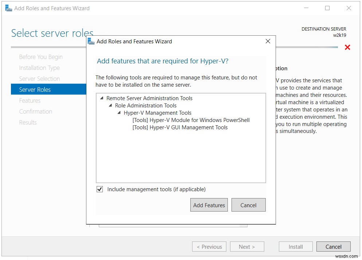The height and width of the screenshot is (260, 362).
Task: Uncheck Include management tools (if applicable)
Action: click(x=100, y=189)
